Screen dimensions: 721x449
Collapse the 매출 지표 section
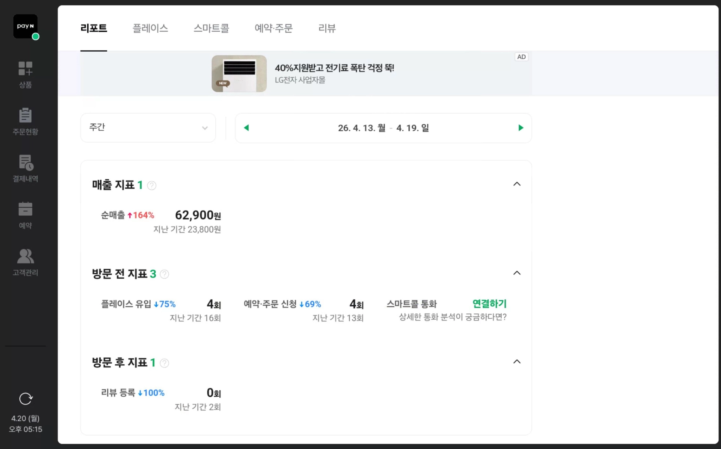[x=517, y=184]
